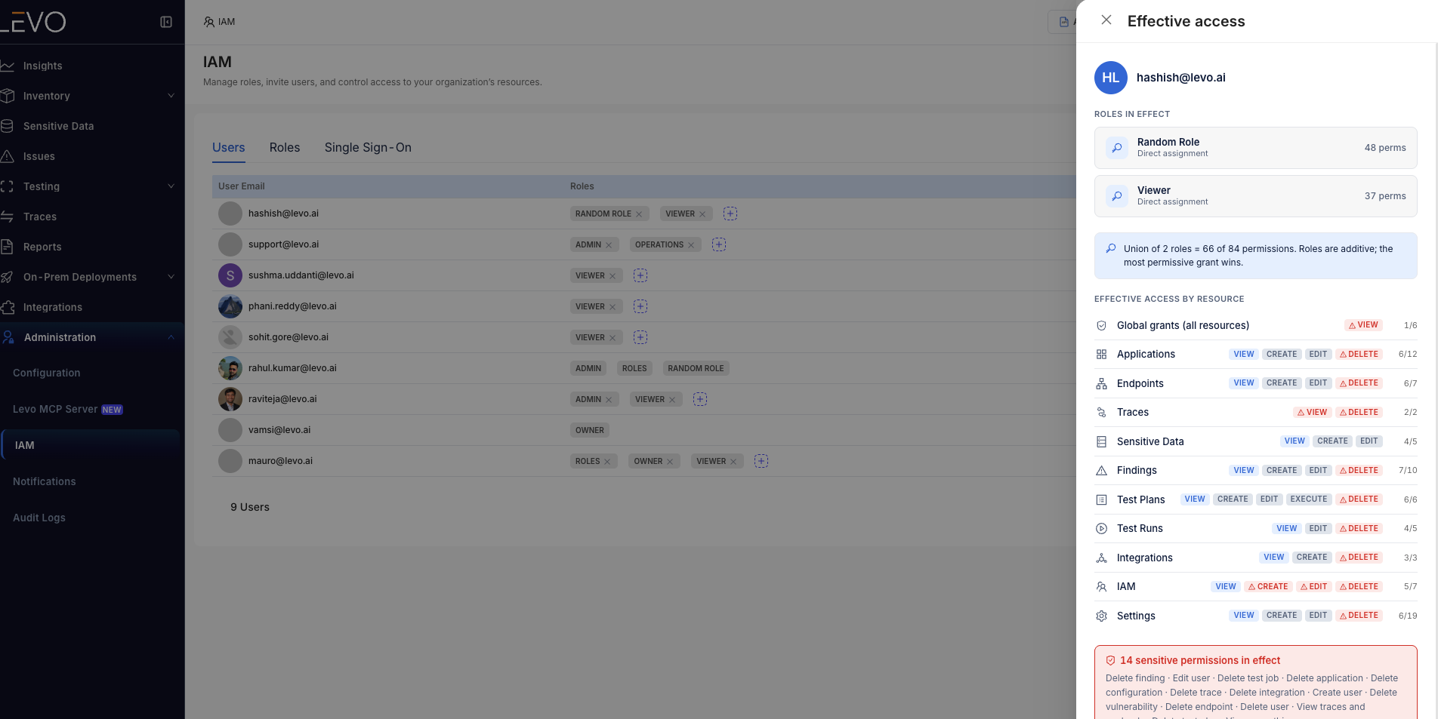Viewport: 1438px width, 719px height.
Task: Click the Findings warning icon in panel
Action: (1101, 471)
